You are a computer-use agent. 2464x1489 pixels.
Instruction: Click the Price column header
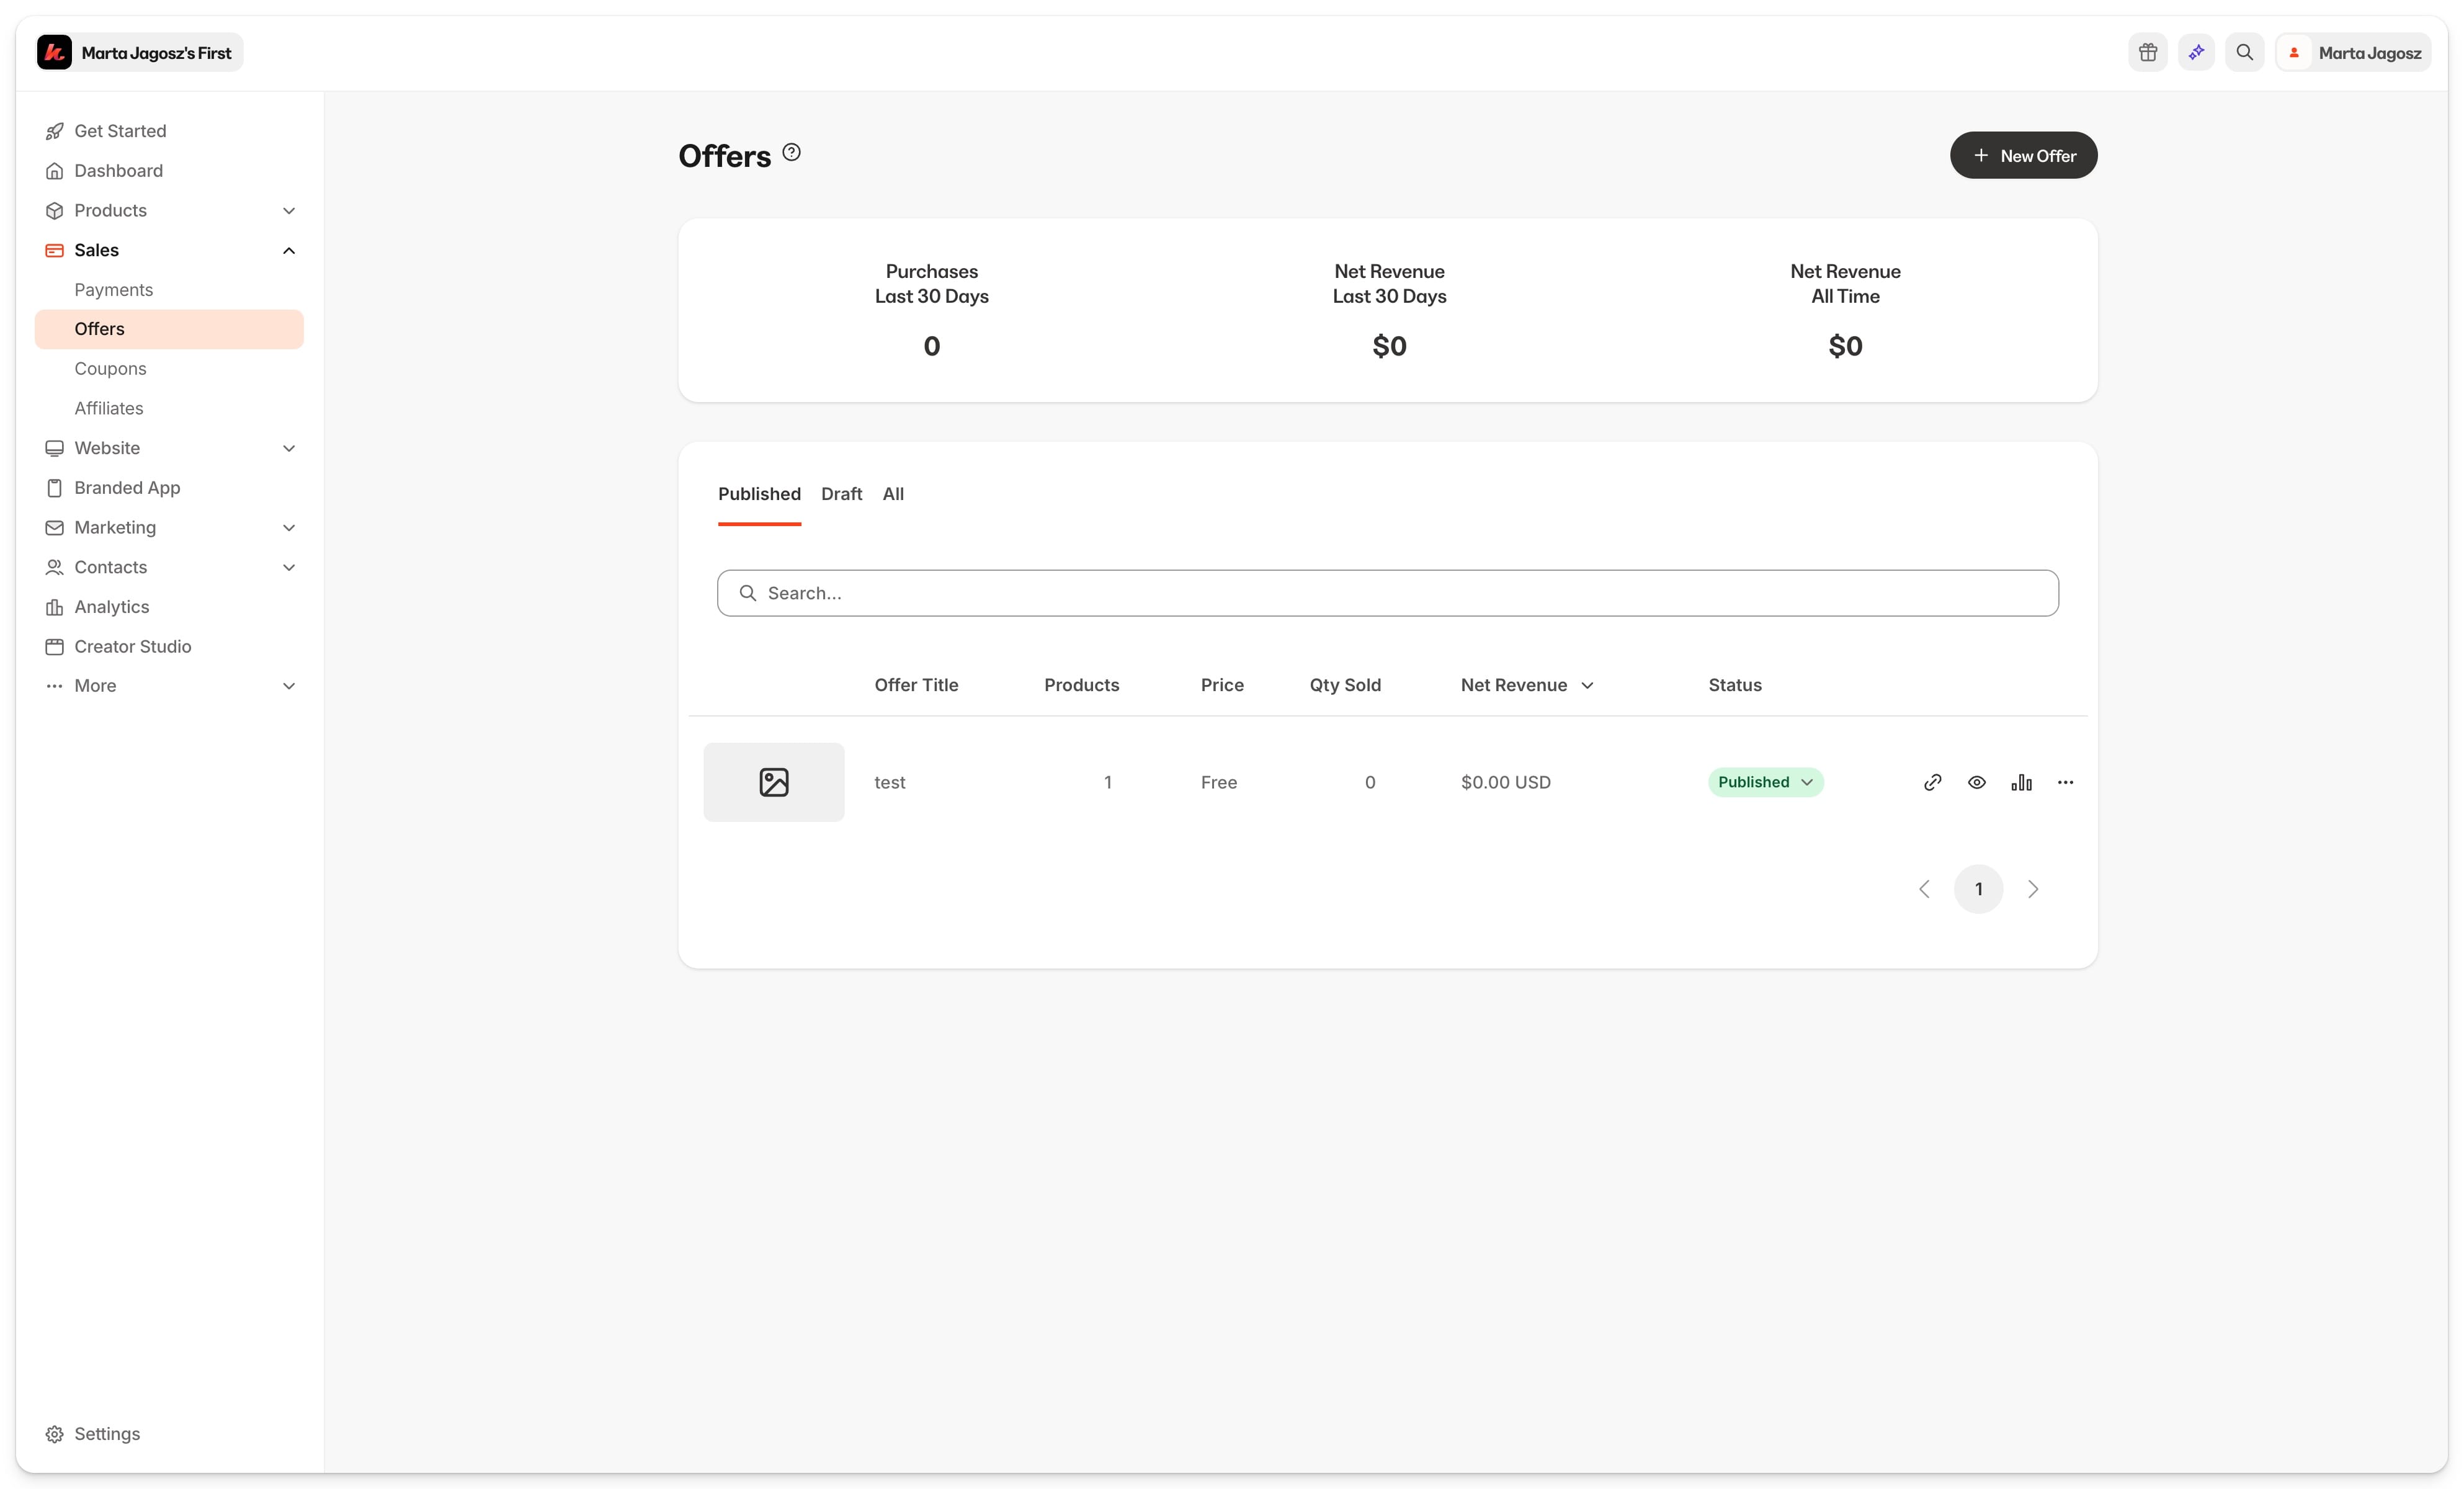click(1222, 685)
